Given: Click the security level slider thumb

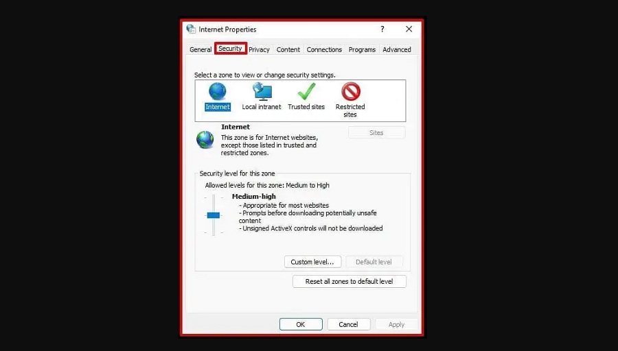Looking at the screenshot, I should click(214, 215).
